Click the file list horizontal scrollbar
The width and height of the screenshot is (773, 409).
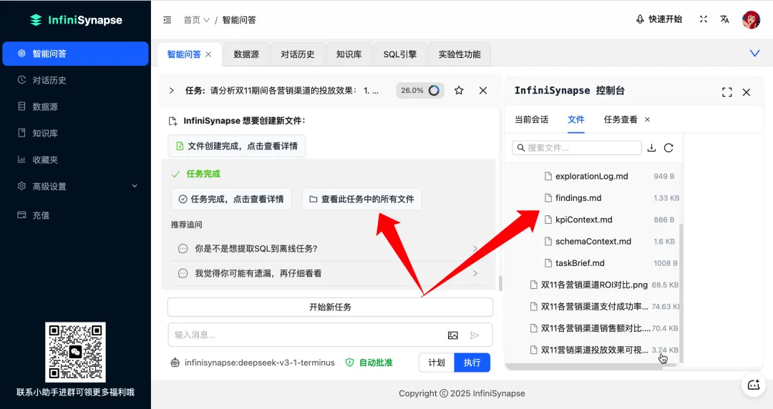[x=591, y=365]
